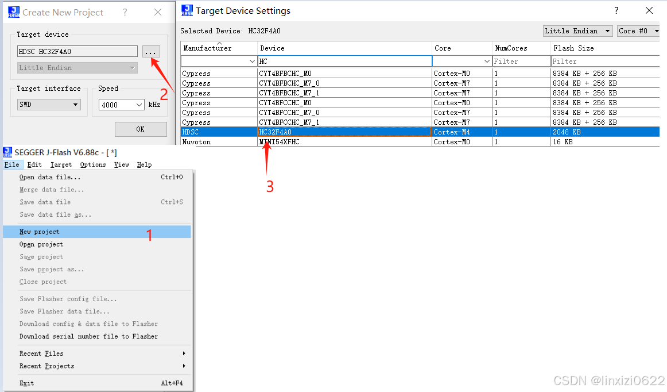
Task: Click the Flash Size filter field
Action: tap(606, 62)
